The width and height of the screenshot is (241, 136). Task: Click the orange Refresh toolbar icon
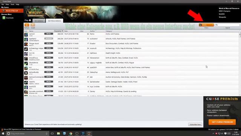[x=27, y=25]
